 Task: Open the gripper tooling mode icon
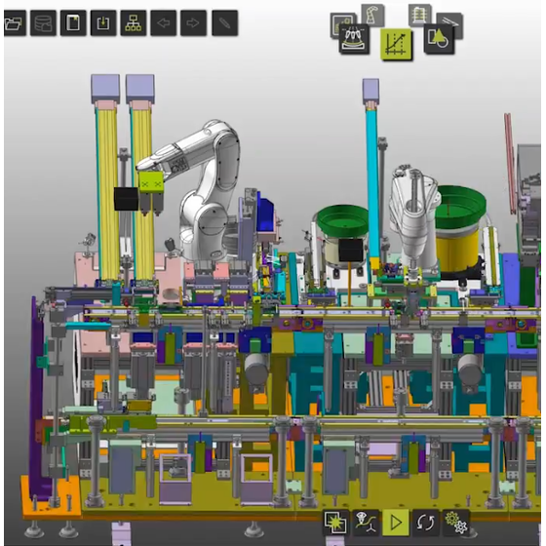tap(355, 39)
